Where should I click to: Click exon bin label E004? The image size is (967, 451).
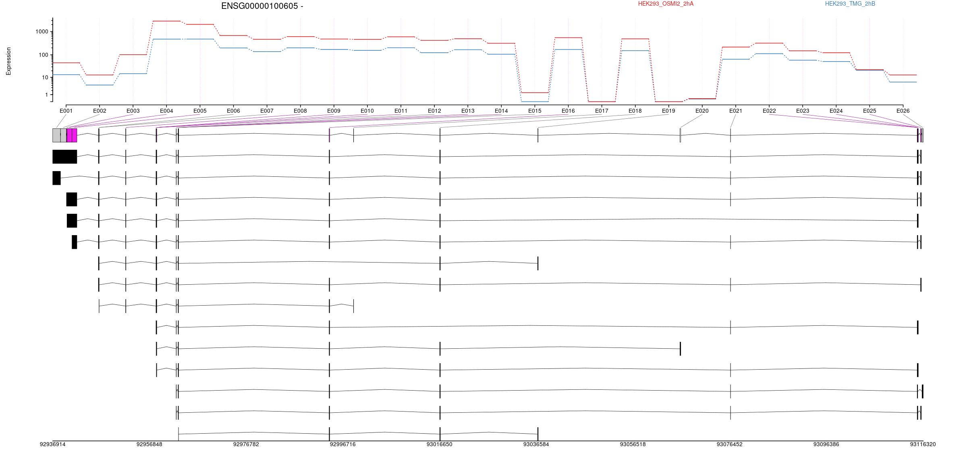[x=166, y=111]
